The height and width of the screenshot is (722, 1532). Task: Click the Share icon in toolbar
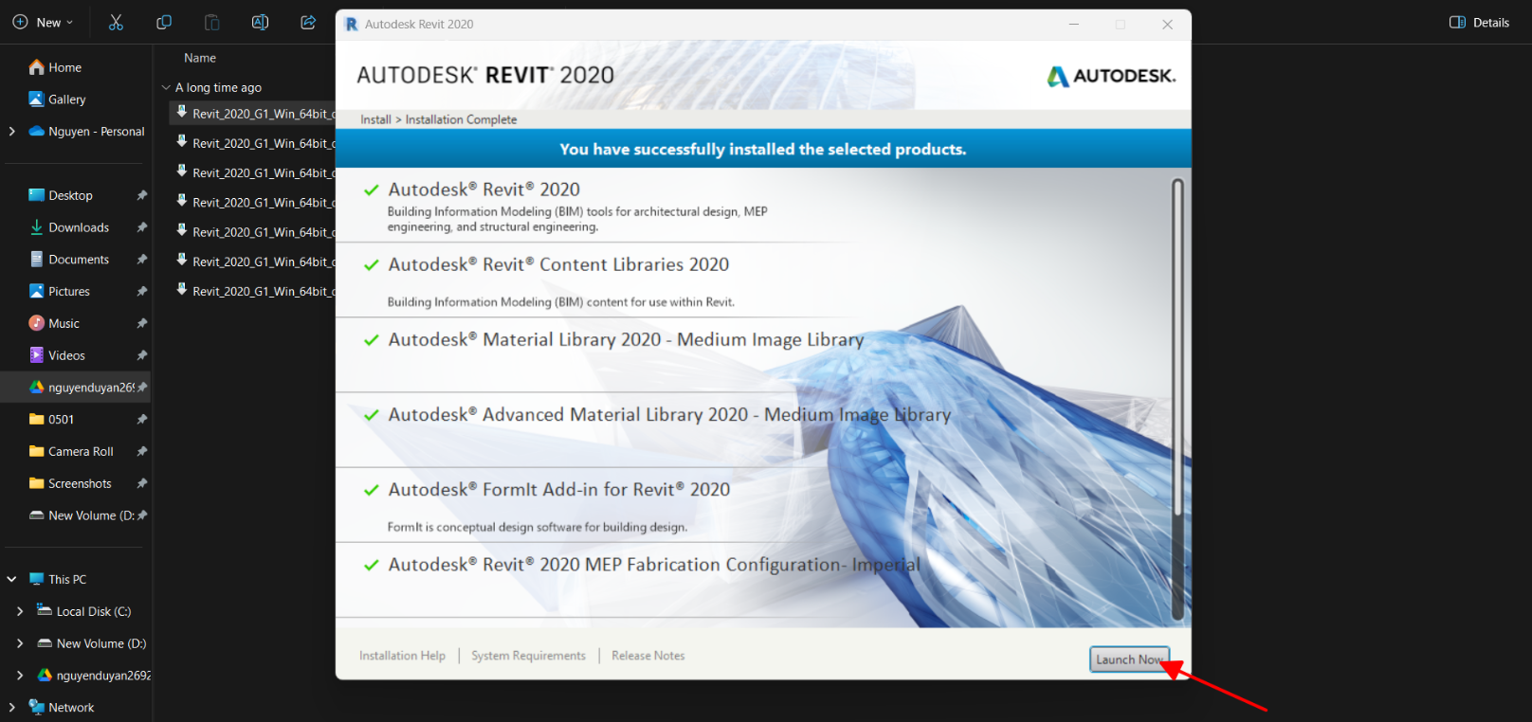coord(308,22)
